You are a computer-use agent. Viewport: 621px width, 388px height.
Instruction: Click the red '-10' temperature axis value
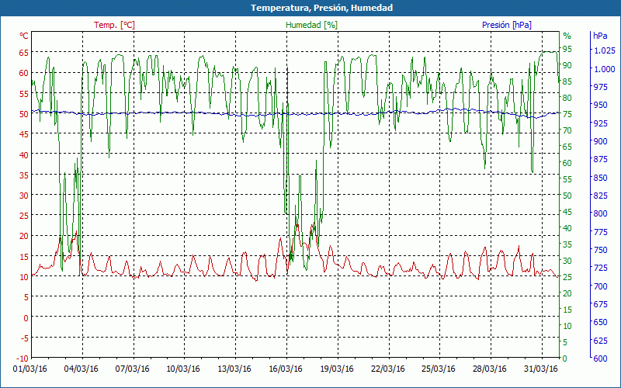(x=23, y=359)
